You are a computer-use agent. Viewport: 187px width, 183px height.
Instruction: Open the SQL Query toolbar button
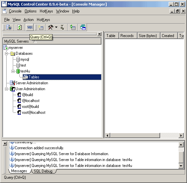pos(30,28)
